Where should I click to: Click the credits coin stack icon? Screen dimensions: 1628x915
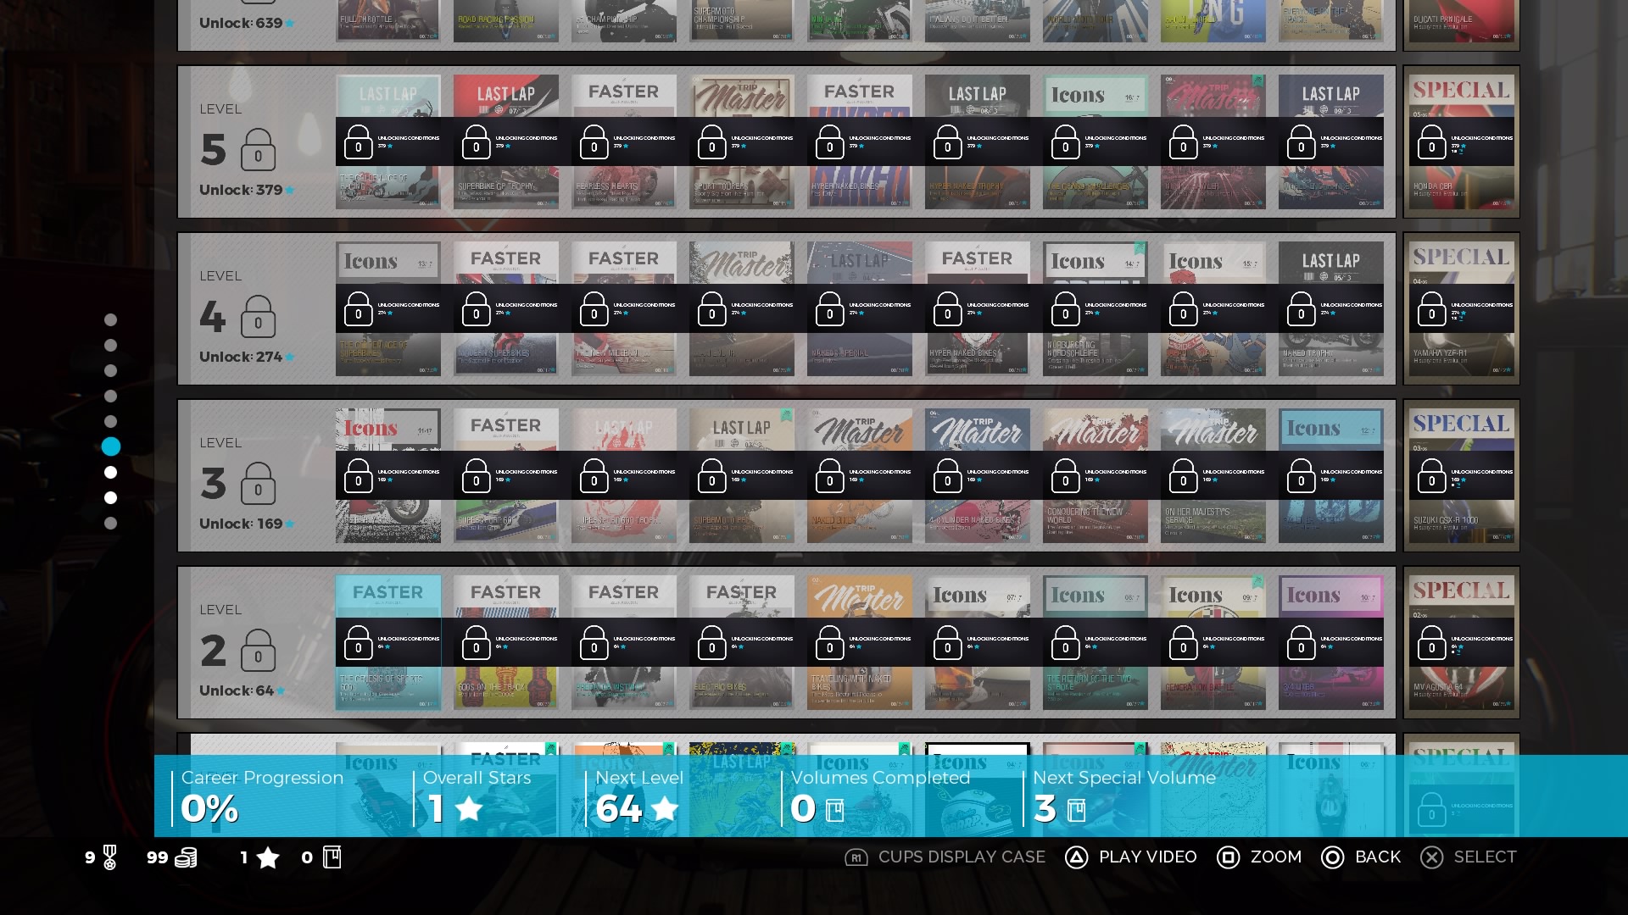[x=186, y=858]
